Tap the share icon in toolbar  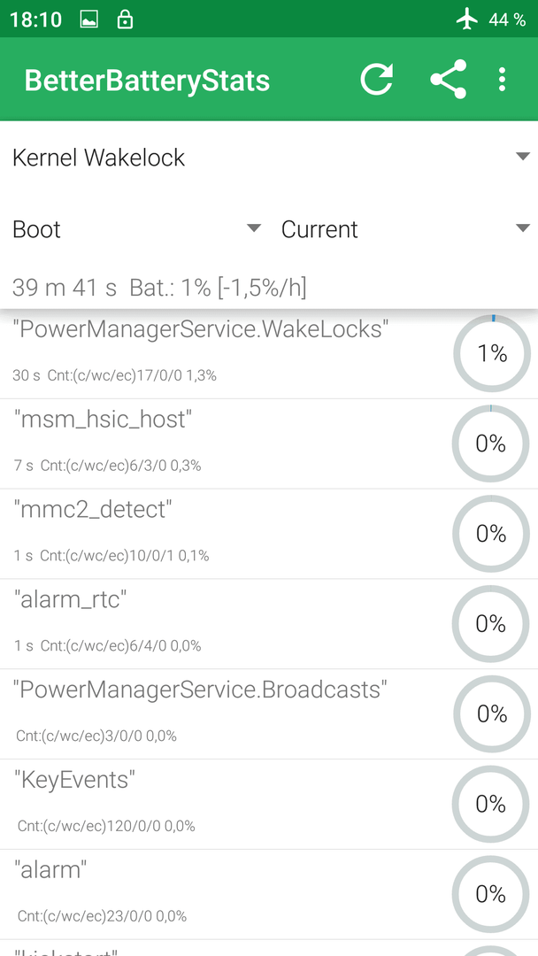click(x=449, y=80)
